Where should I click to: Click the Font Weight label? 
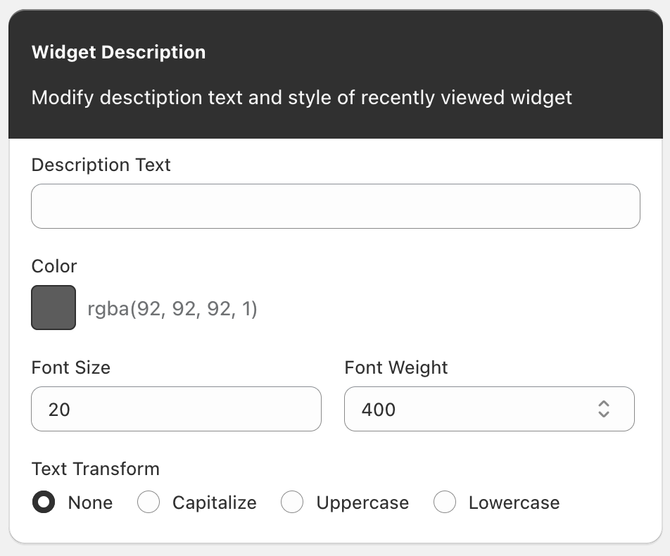click(x=396, y=367)
